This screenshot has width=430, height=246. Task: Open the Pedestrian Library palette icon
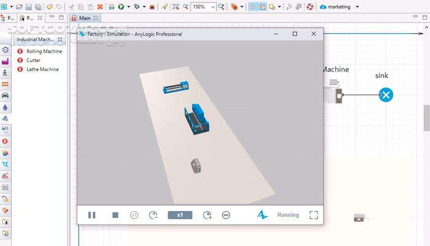(x=5, y=73)
